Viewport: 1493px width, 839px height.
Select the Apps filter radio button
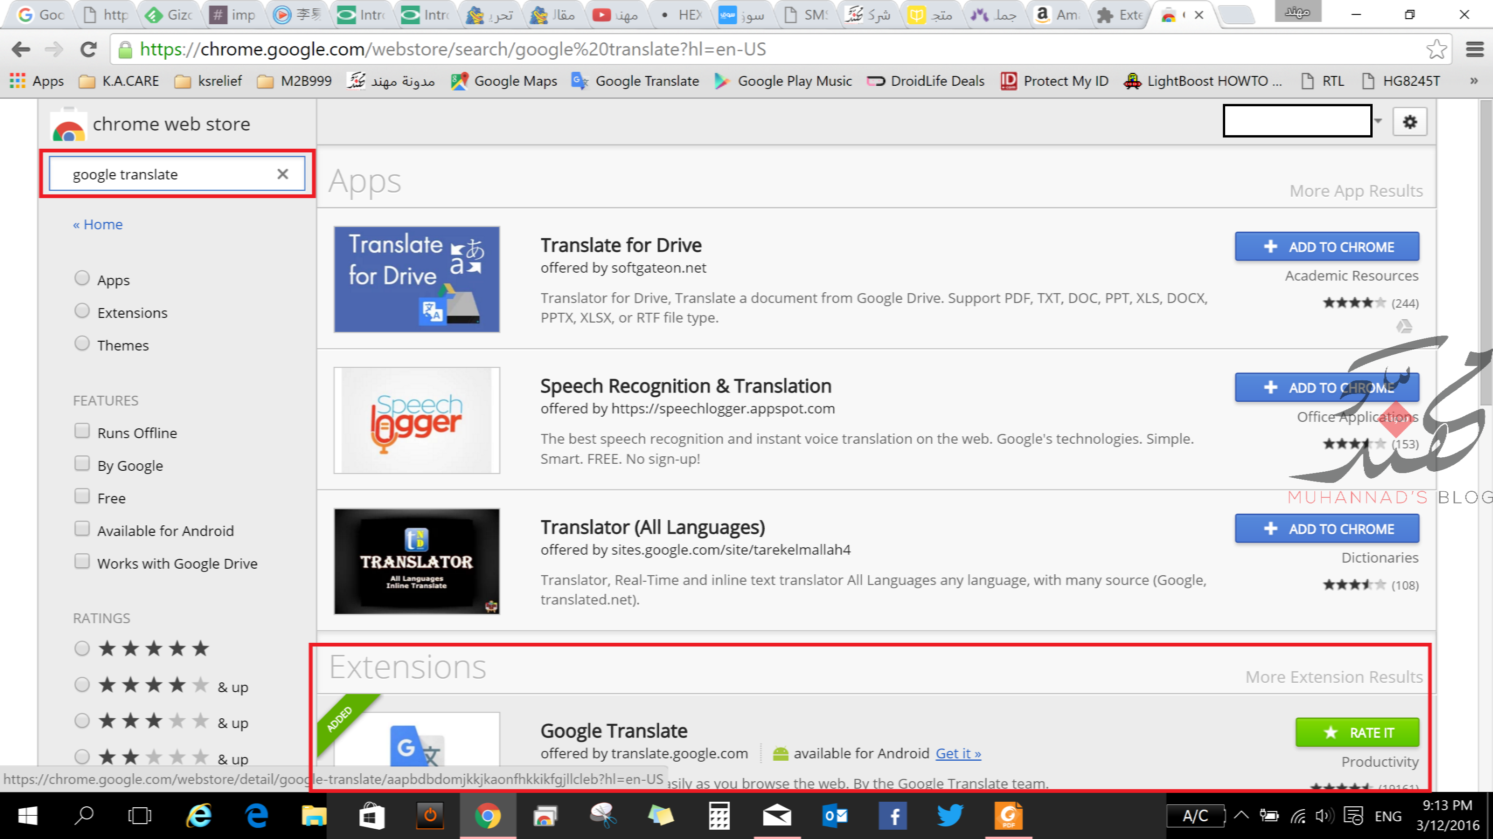pyautogui.click(x=82, y=279)
